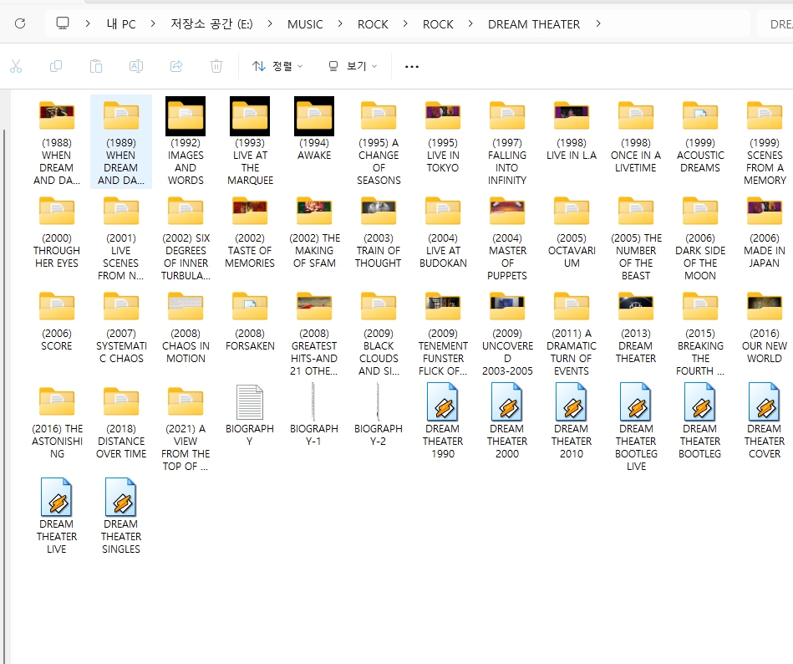Open the 정렬 sort dropdown
The height and width of the screenshot is (664, 793).
tap(277, 66)
